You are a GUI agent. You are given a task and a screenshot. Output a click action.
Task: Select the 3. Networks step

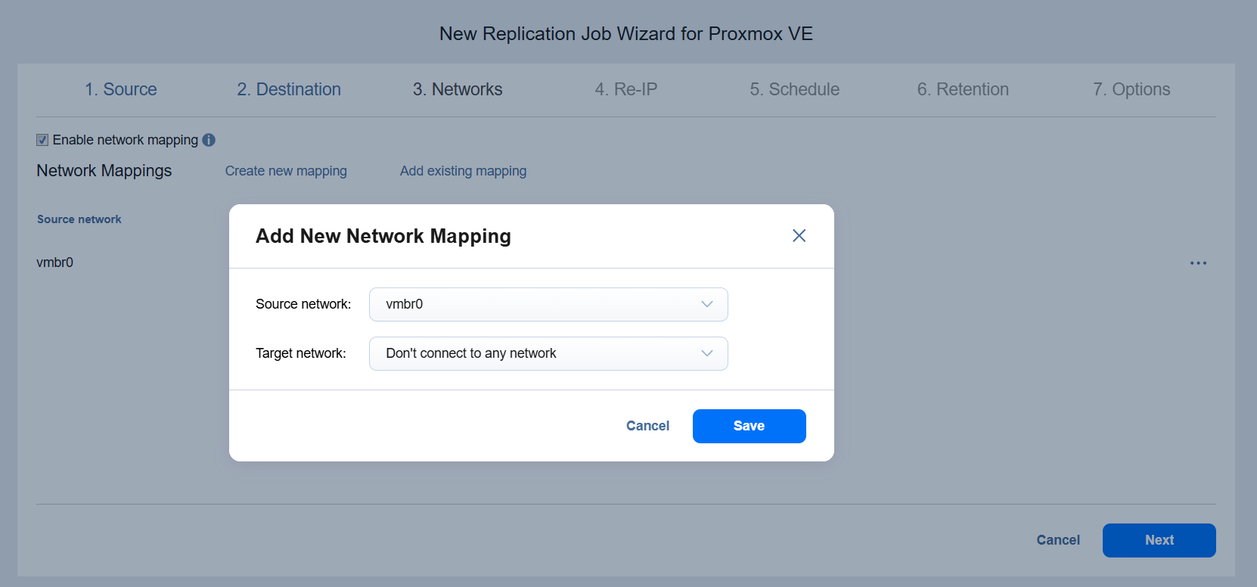(x=458, y=89)
